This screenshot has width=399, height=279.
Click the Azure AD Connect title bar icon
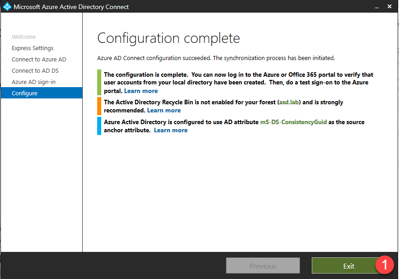(7, 7)
